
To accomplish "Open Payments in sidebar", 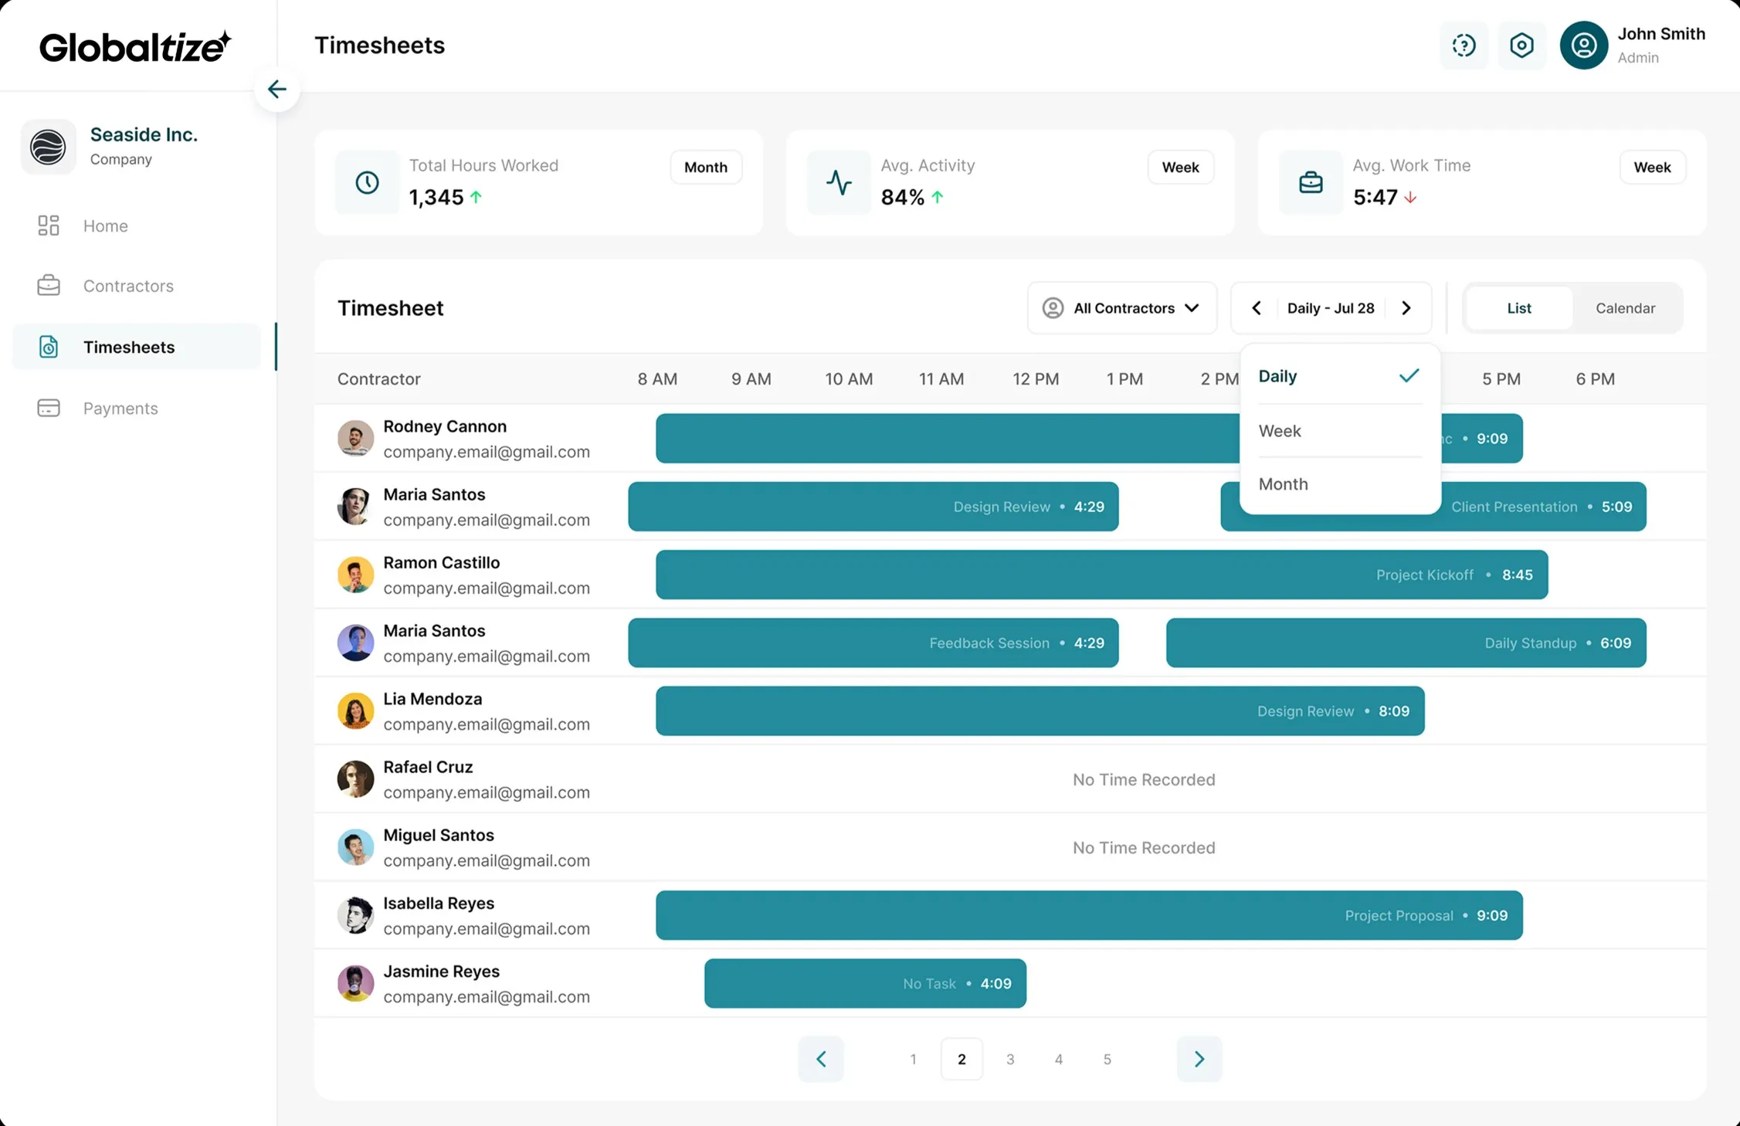I will pos(120,408).
